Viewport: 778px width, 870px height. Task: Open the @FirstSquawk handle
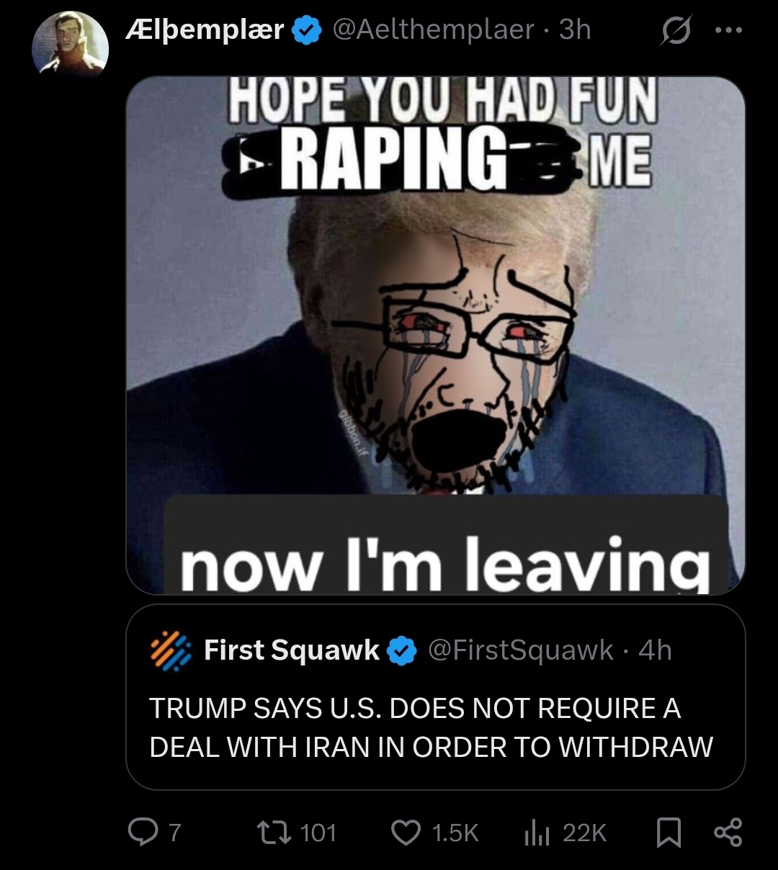521,650
